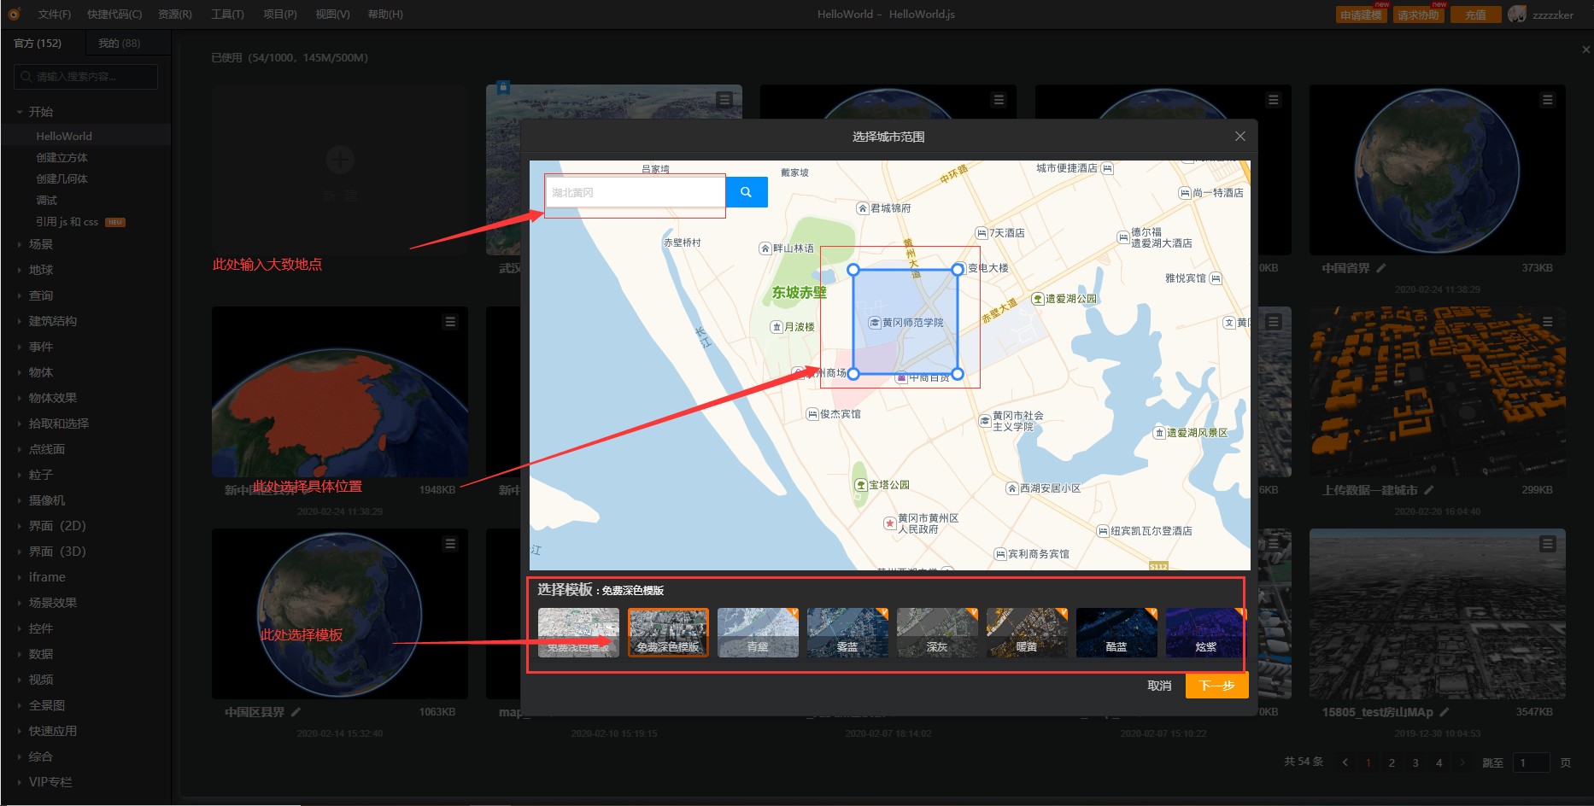The height and width of the screenshot is (806, 1594).
Task: Go to page 2 in pagination
Action: [x=1392, y=762]
